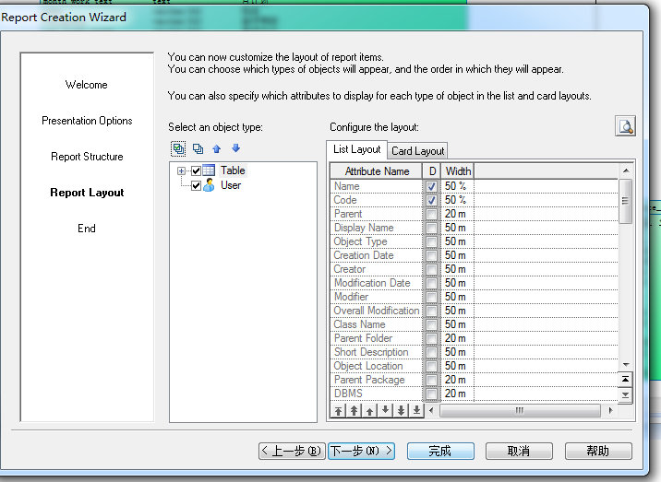
Task: Move selected object type up with blue arrow
Action: 217,148
